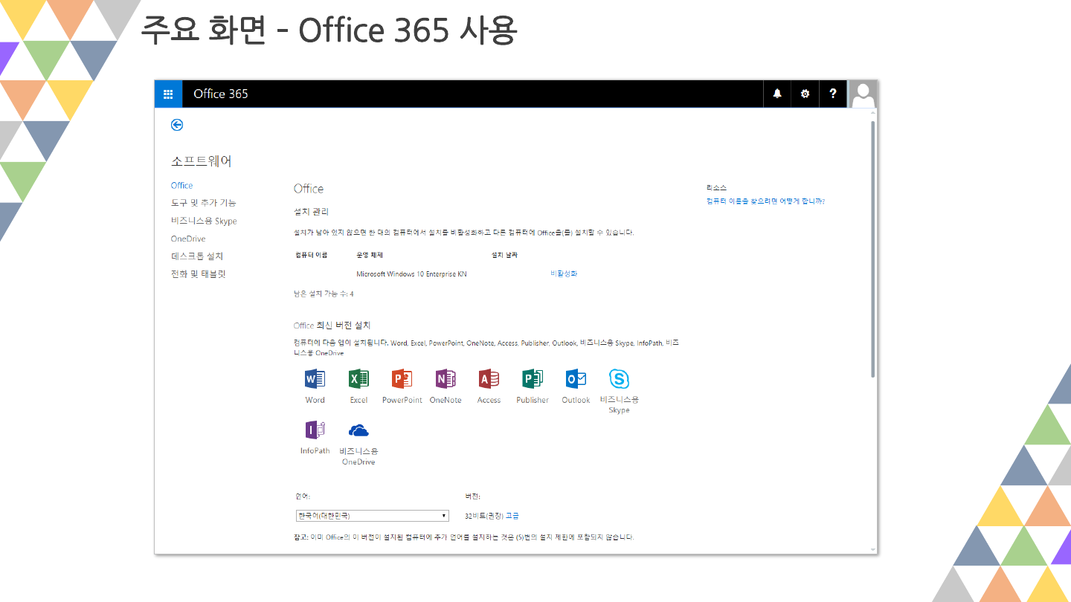The width and height of the screenshot is (1071, 602).
Task: Select Office in the left menu
Action: (x=181, y=186)
